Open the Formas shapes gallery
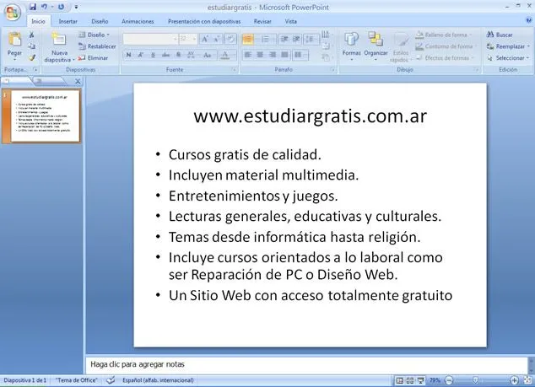Image resolution: width=535 pixels, height=387 pixels. tap(351, 46)
